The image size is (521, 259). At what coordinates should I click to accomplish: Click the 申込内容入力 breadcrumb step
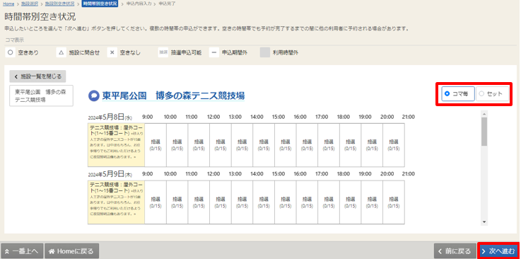pos(139,4)
